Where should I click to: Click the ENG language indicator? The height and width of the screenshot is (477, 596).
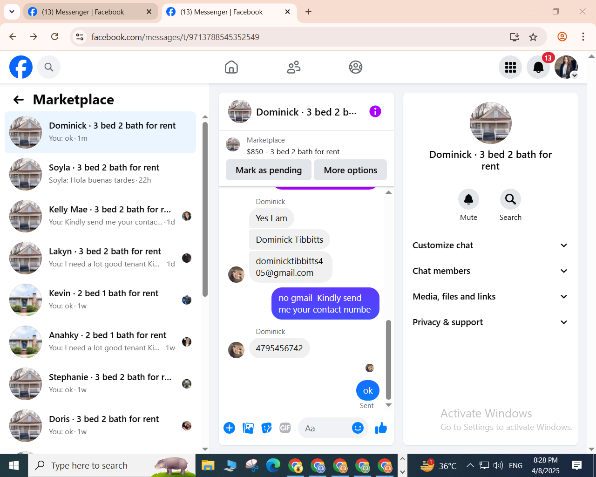pyautogui.click(x=515, y=465)
